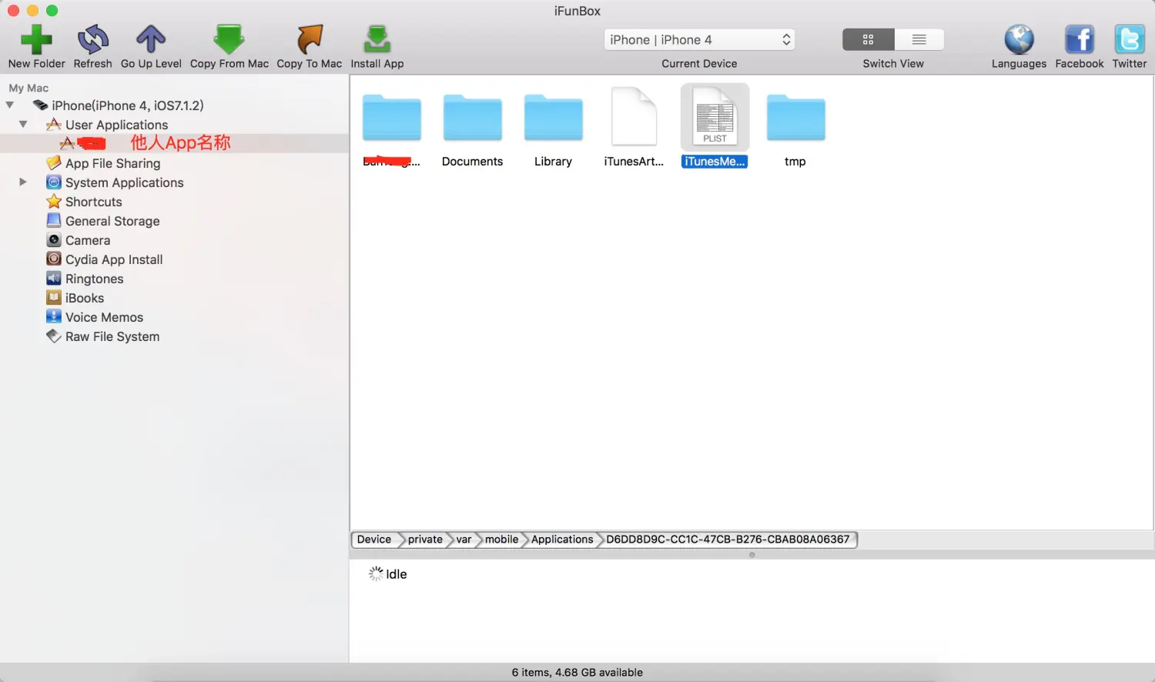Select Camera in sidebar
Screen dimensions: 1155x682
[88, 240]
